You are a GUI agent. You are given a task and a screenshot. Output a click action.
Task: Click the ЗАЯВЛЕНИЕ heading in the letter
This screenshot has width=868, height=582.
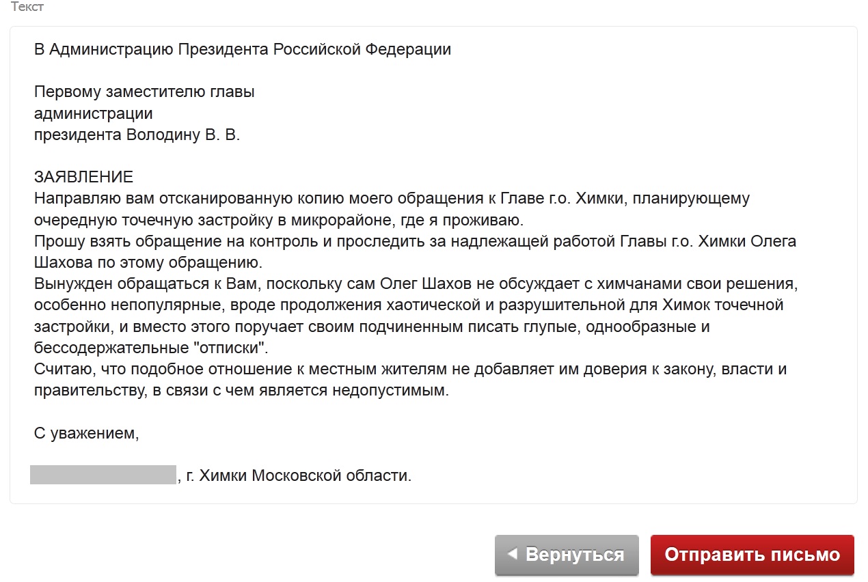[x=83, y=178]
